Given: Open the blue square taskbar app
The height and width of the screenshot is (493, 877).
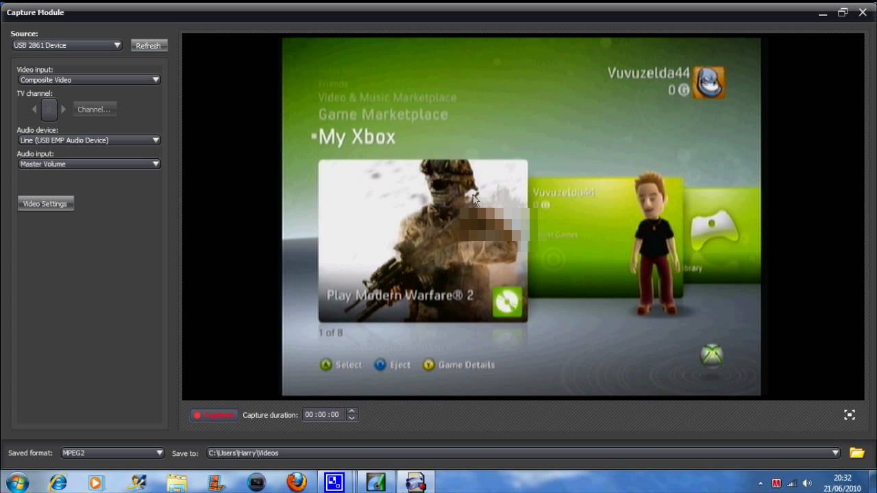Looking at the screenshot, I should (x=334, y=482).
